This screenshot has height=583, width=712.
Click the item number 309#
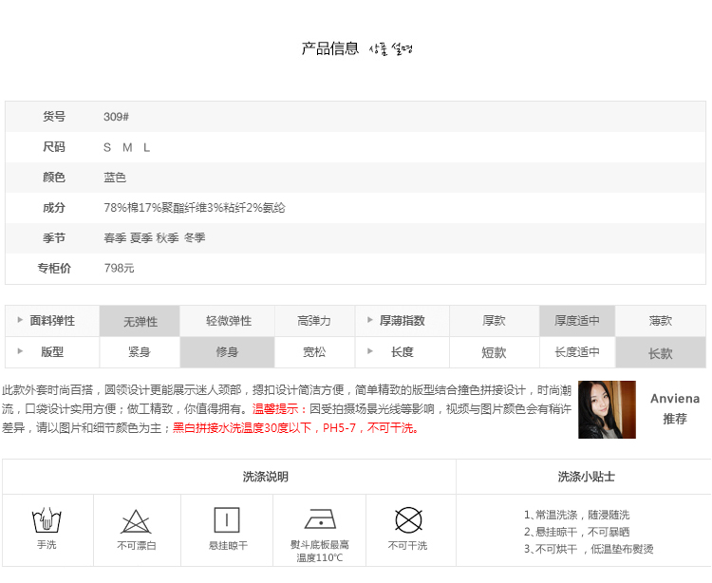[116, 117]
